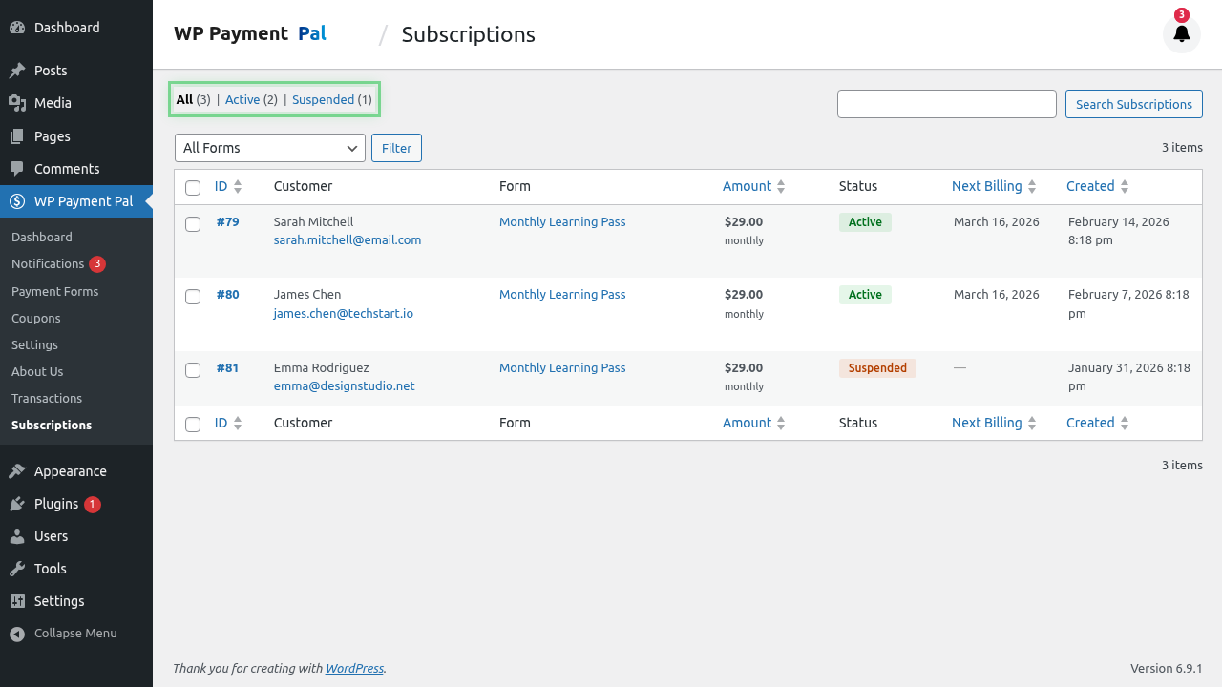Click the Search Subscriptions button
The width and height of the screenshot is (1222, 687).
(x=1133, y=104)
